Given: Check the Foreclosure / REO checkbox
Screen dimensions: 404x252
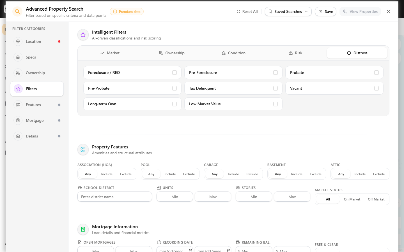Looking at the screenshot, I should click(x=175, y=73).
